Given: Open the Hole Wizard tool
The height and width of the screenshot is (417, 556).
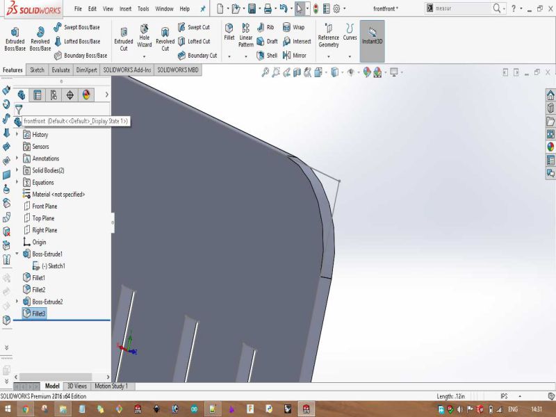Looking at the screenshot, I should coord(145,35).
